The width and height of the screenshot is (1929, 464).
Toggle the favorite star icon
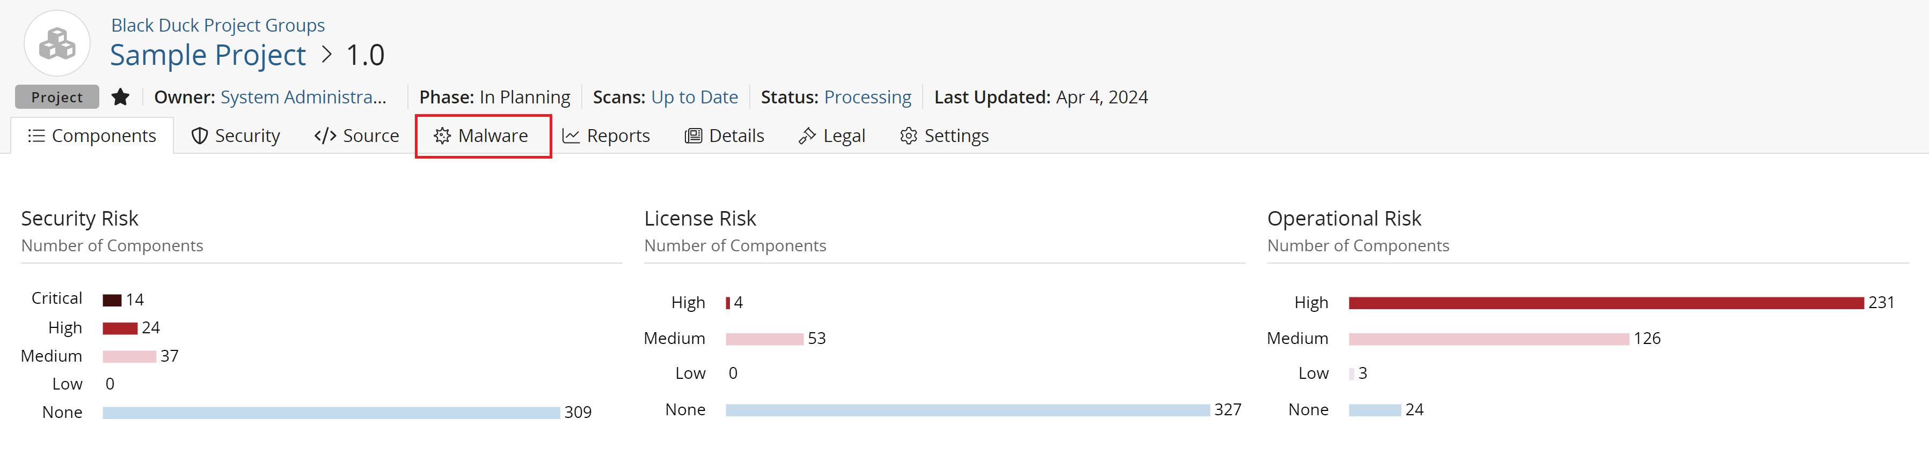(121, 97)
